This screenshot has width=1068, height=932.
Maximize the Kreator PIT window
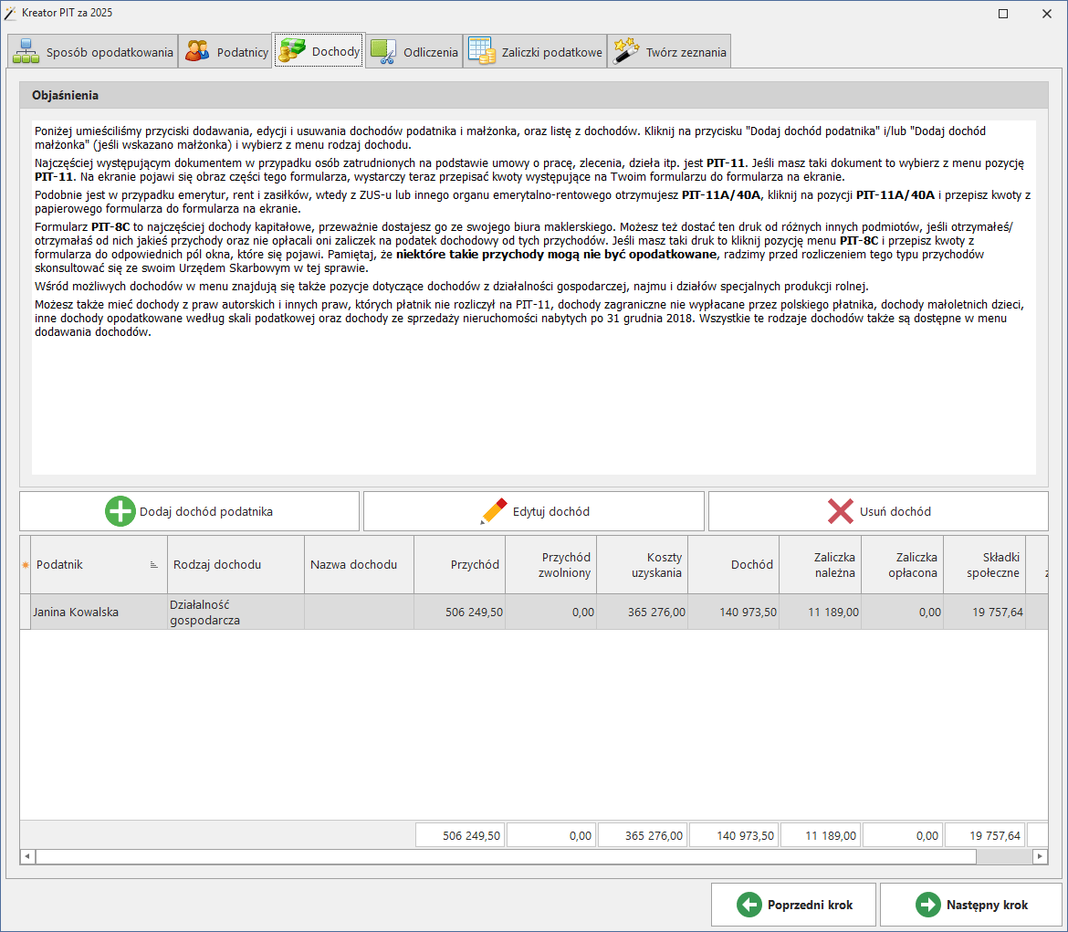tap(1003, 14)
